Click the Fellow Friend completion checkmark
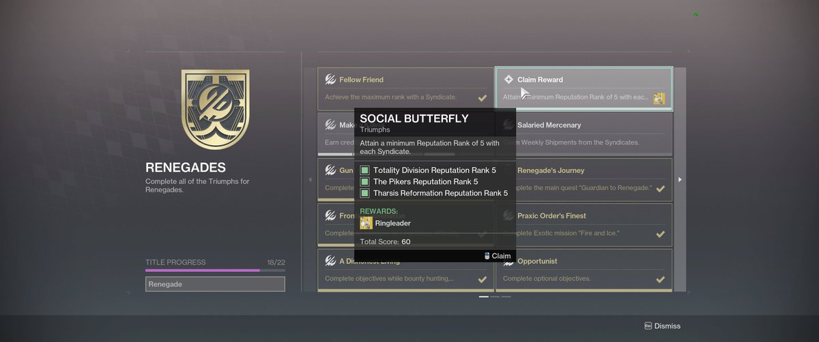The width and height of the screenshot is (819, 342). pyautogui.click(x=482, y=98)
